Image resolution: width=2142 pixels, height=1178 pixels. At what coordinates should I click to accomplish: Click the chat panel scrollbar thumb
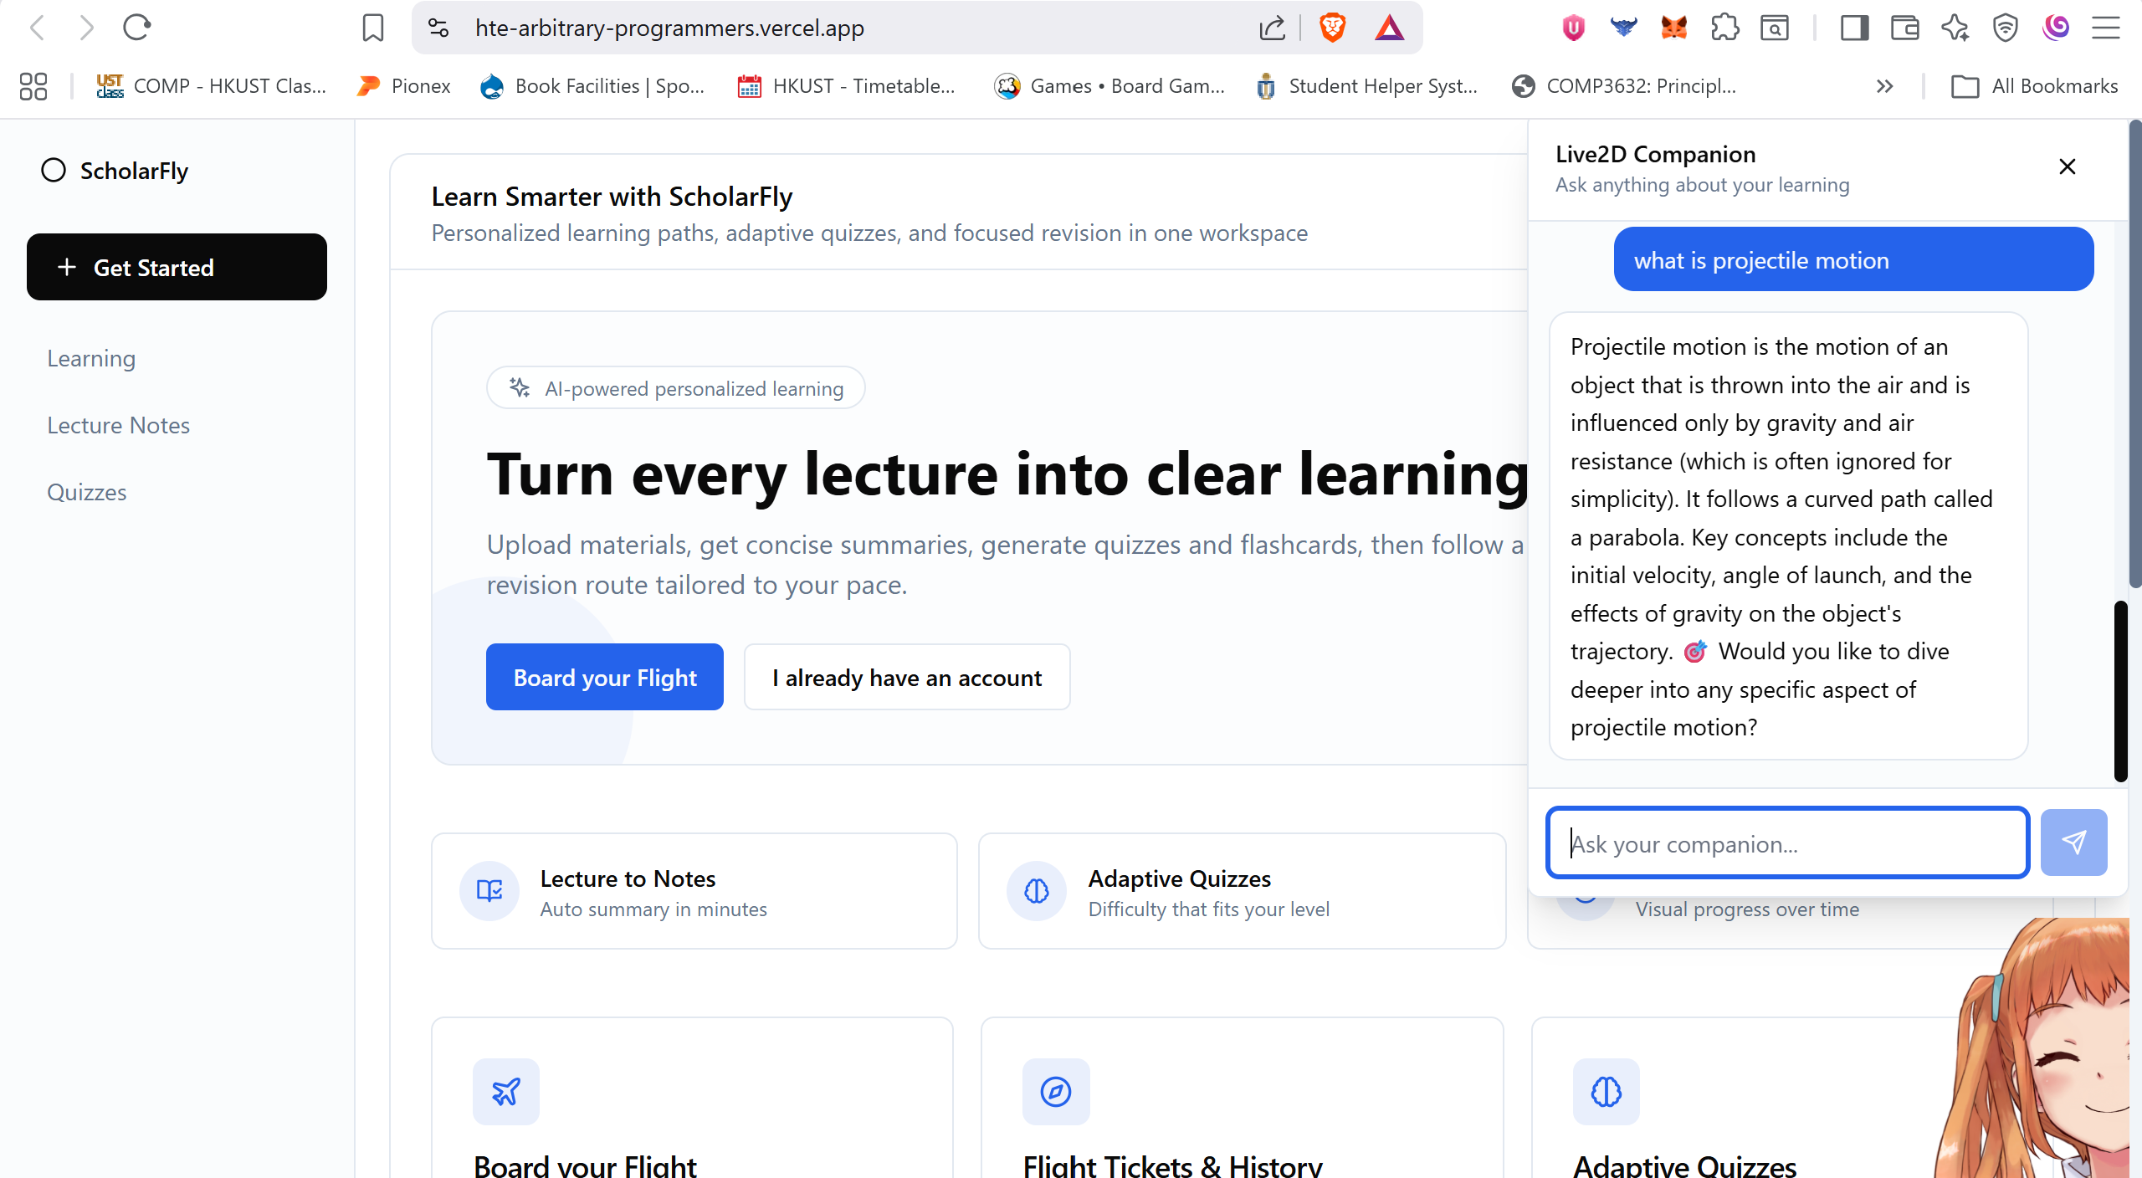(x=2120, y=691)
